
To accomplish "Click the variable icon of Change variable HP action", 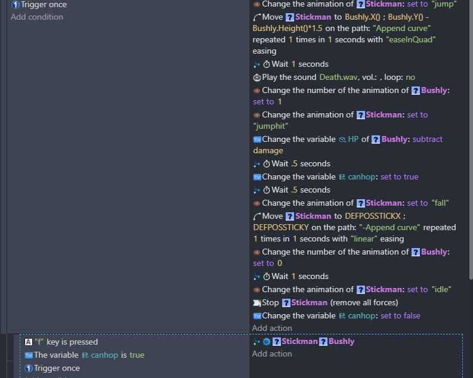I will pyautogui.click(x=257, y=140).
